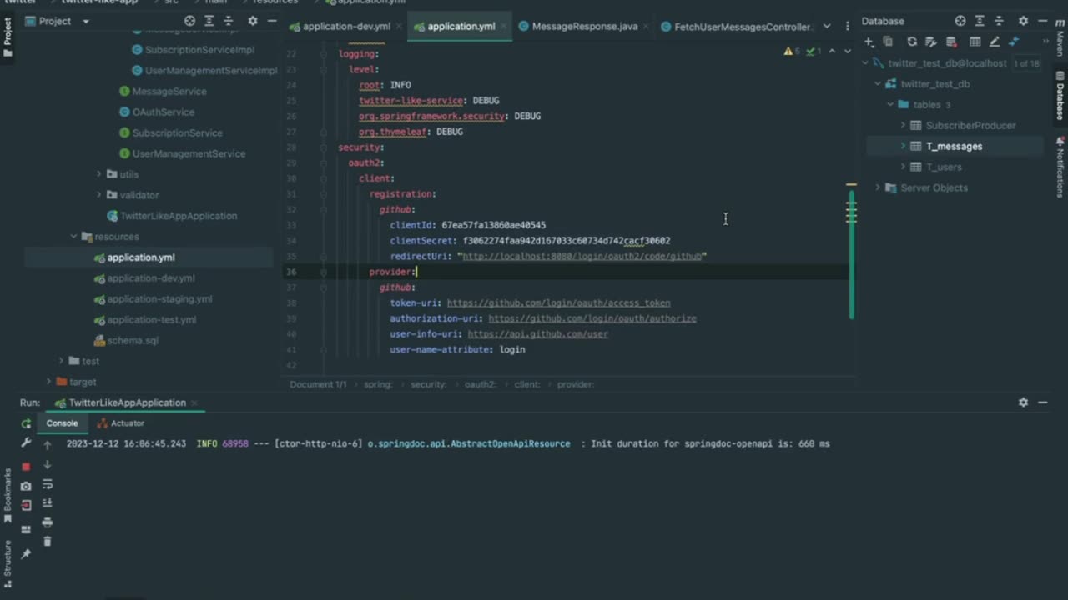Click the red Exit icon in the Run toolbar
The height and width of the screenshot is (600, 1068).
[26, 505]
